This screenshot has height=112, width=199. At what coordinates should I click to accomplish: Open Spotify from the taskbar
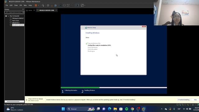pos(127,109)
